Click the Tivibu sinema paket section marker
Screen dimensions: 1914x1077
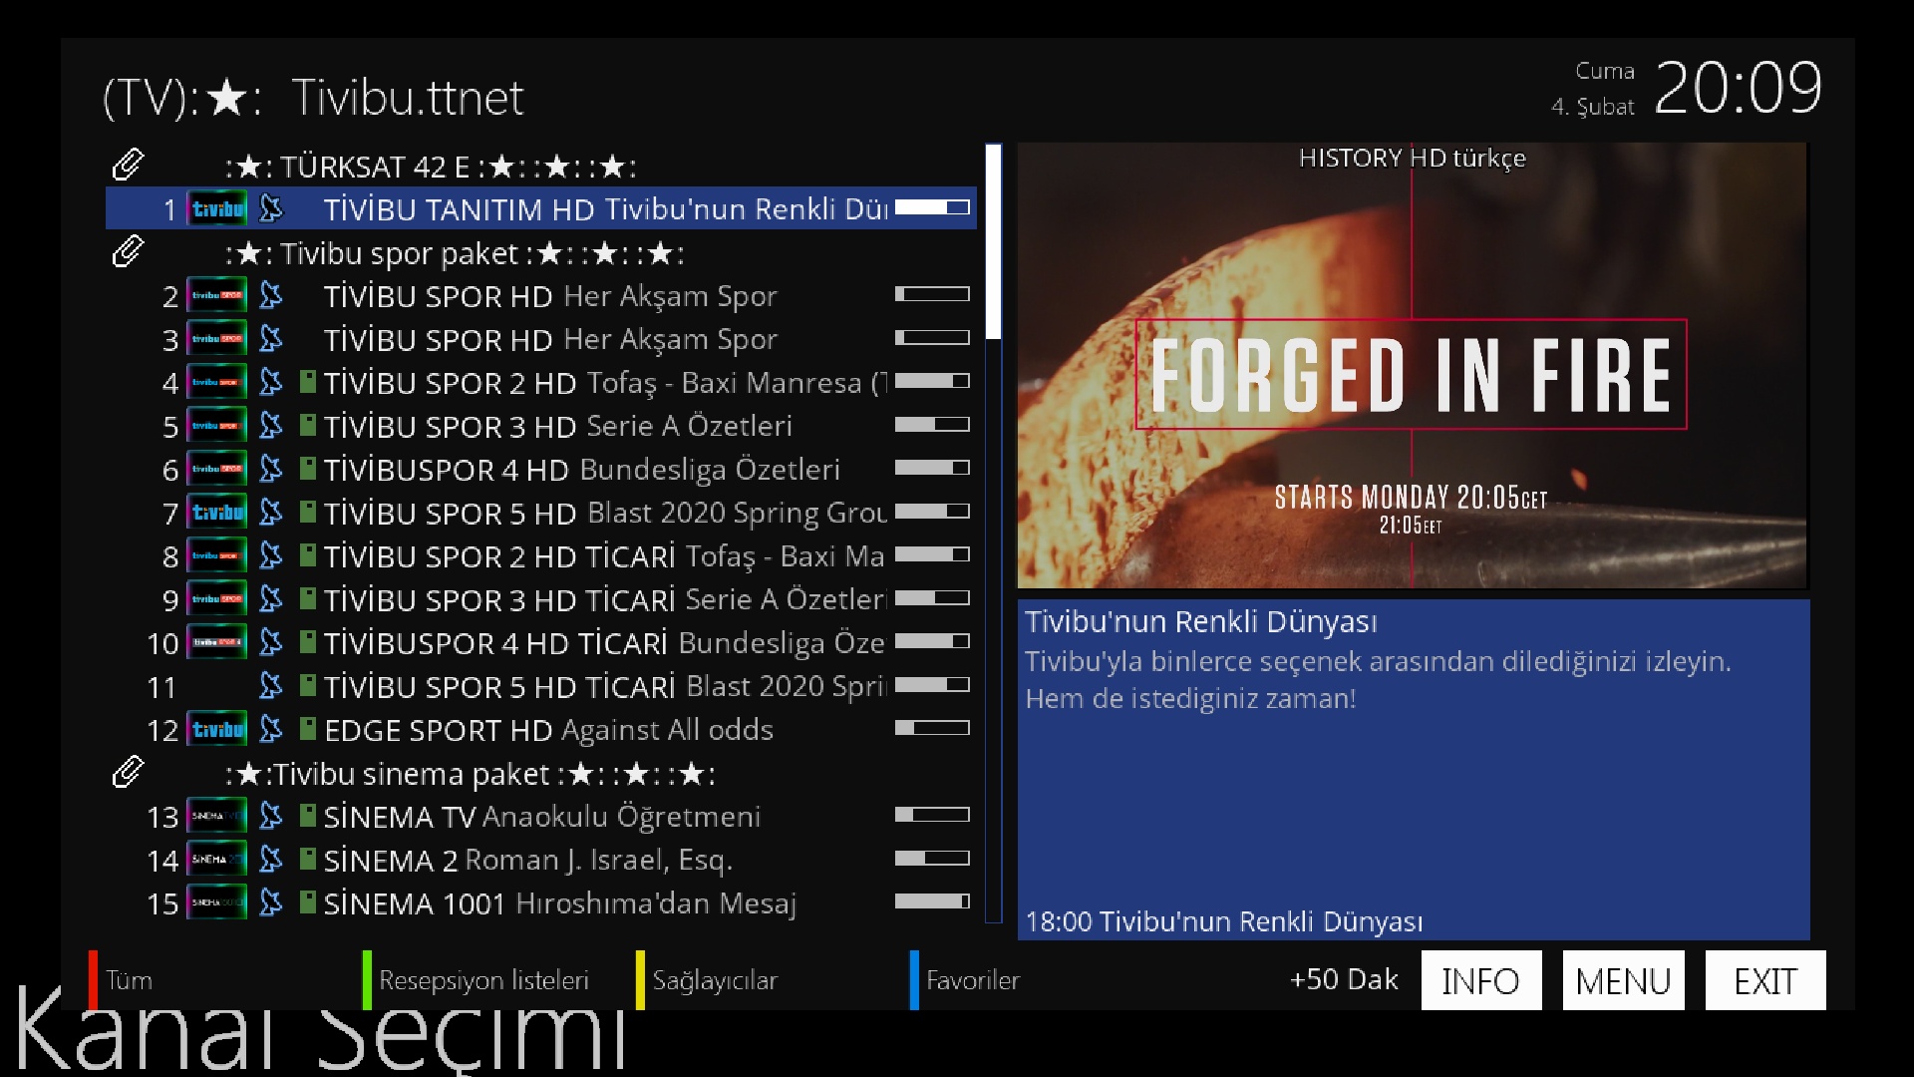click(541, 773)
